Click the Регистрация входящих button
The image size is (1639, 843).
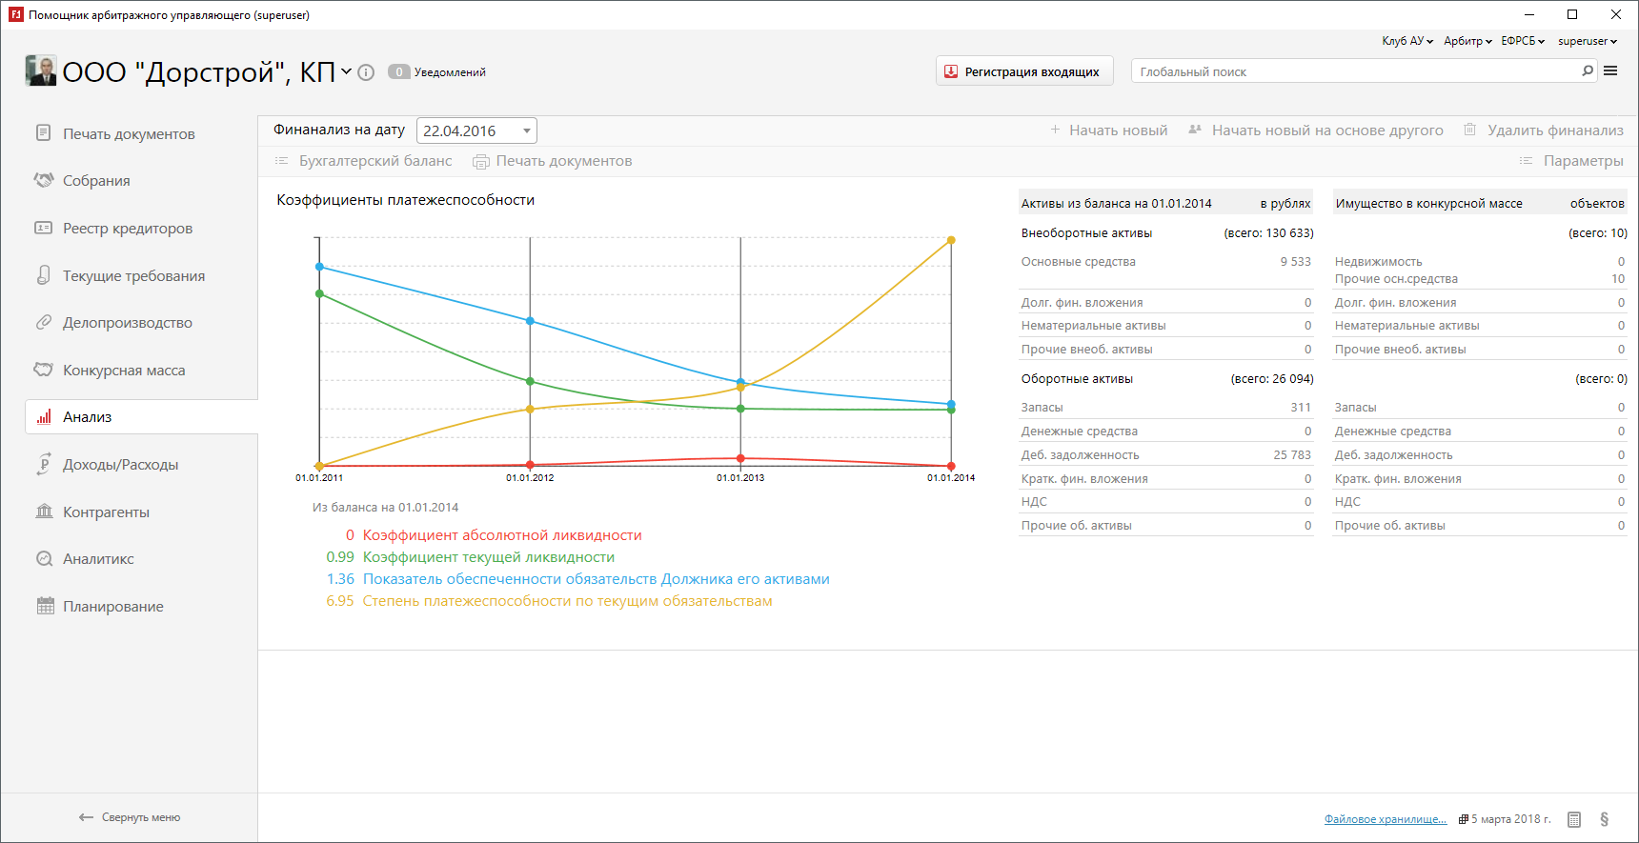(x=1023, y=71)
